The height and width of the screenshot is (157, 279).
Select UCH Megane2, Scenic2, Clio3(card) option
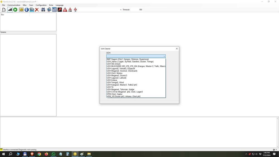click(x=136, y=71)
